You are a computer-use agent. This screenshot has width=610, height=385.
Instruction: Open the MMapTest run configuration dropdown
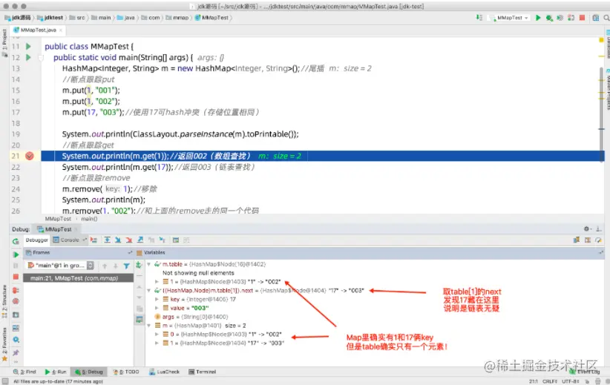(x=510, y=18)
